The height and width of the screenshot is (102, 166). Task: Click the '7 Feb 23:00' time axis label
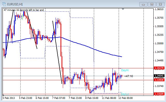point(75,98)
